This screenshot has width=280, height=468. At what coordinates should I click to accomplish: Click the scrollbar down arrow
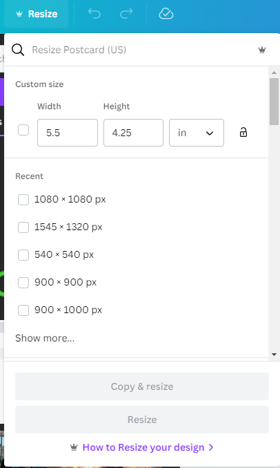274,355
